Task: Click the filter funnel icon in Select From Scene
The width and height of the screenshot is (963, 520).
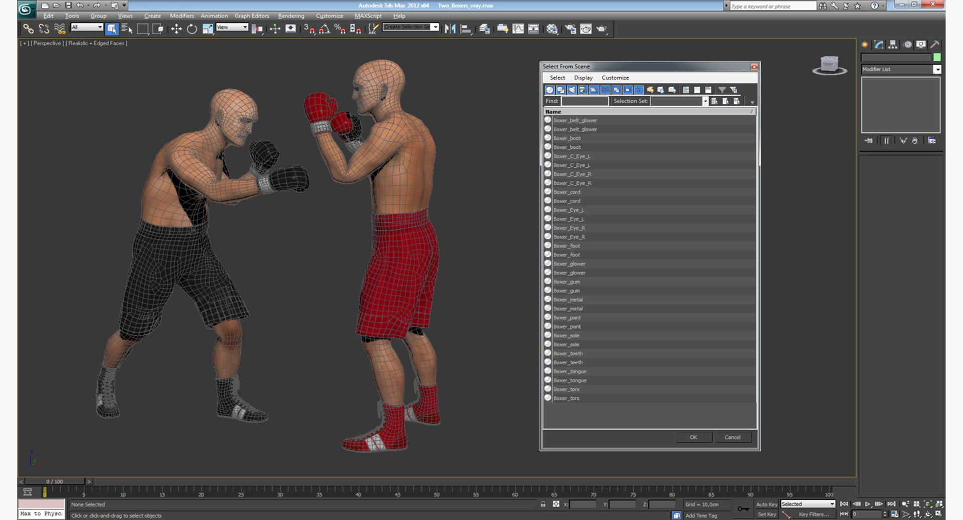Action: tap(722, 90)
